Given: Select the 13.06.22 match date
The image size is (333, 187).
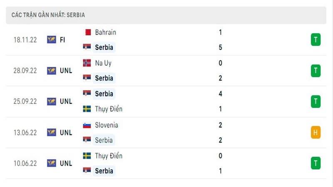Looking at the screenshot, I should 25,133.
